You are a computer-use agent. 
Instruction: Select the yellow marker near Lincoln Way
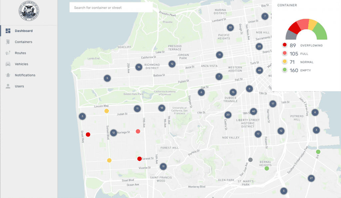point(107,111)
